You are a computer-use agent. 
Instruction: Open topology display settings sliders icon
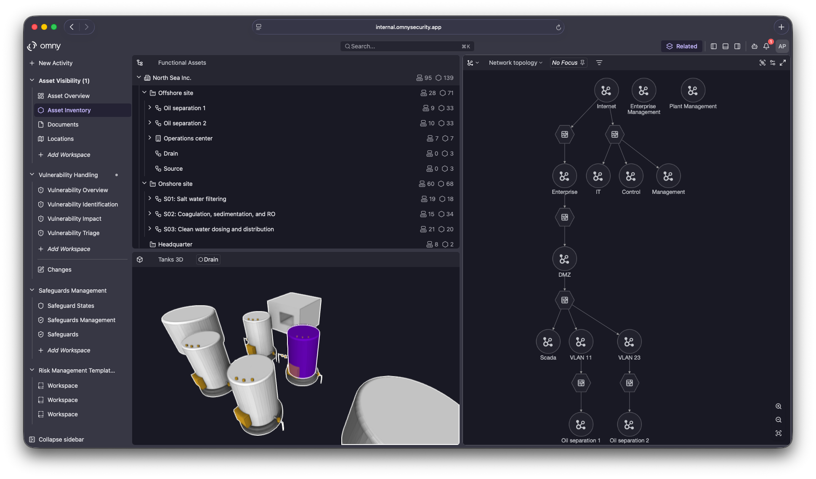(773, 63)
